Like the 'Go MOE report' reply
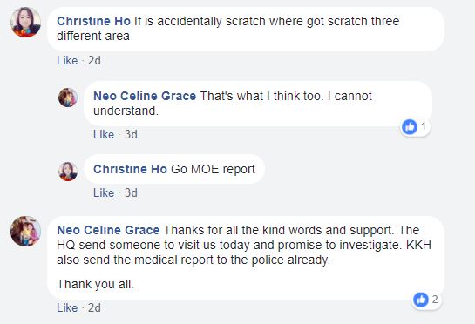 click(104, 192)
